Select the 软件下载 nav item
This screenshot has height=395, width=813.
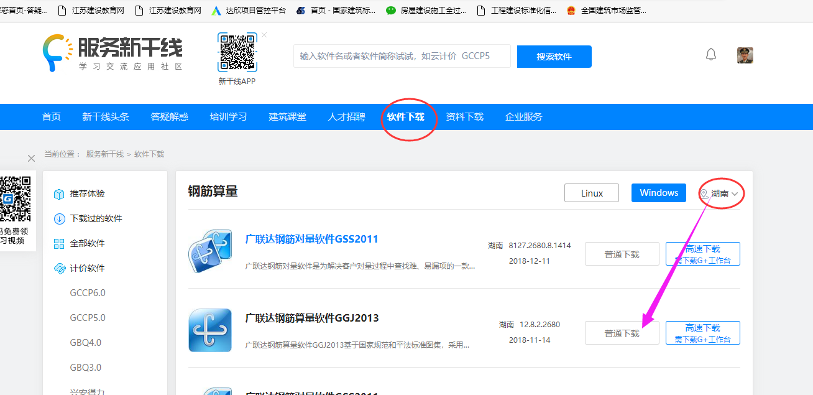pyautogui.click(x=406, y=117)
